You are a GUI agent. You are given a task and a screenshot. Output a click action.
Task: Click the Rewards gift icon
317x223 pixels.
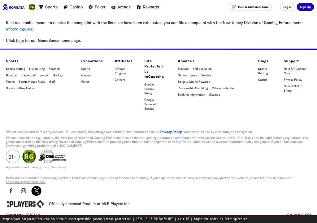coord(138,7)
